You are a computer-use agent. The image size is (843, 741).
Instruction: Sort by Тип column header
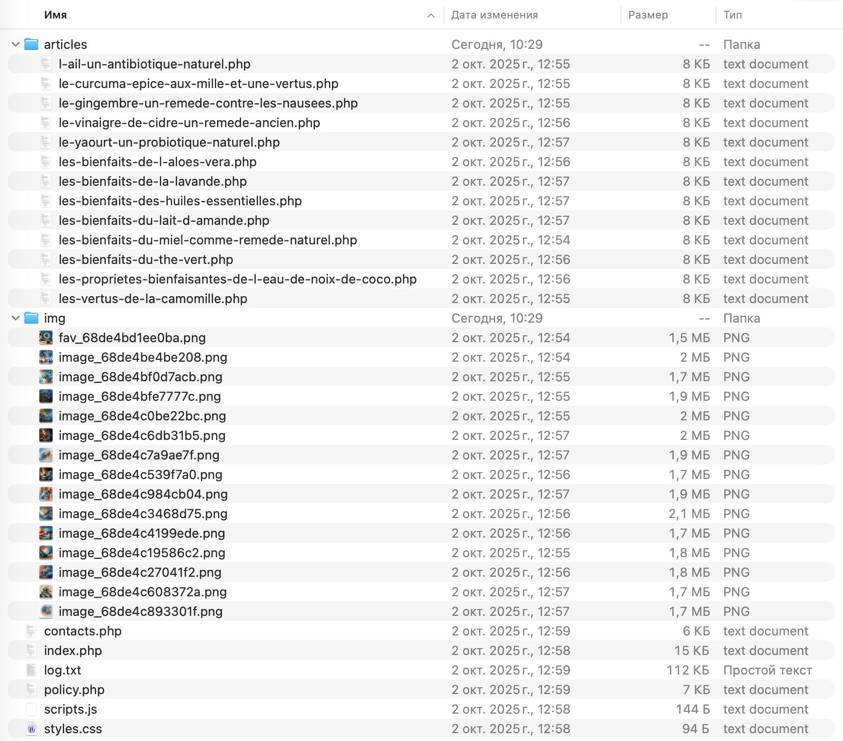pyautogui.click(x=732, y=15)
